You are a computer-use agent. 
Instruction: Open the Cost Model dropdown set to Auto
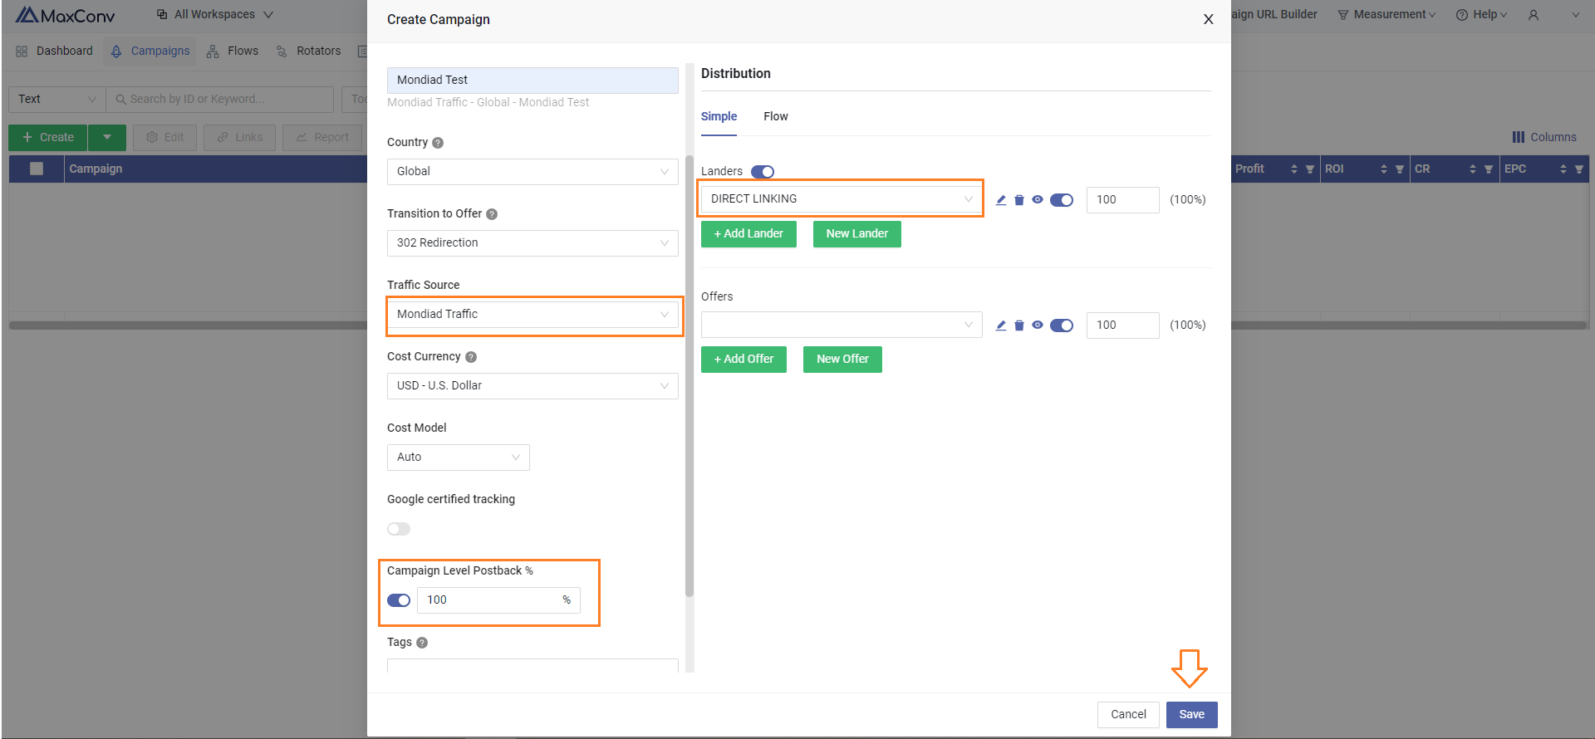(x=458, y=458)
